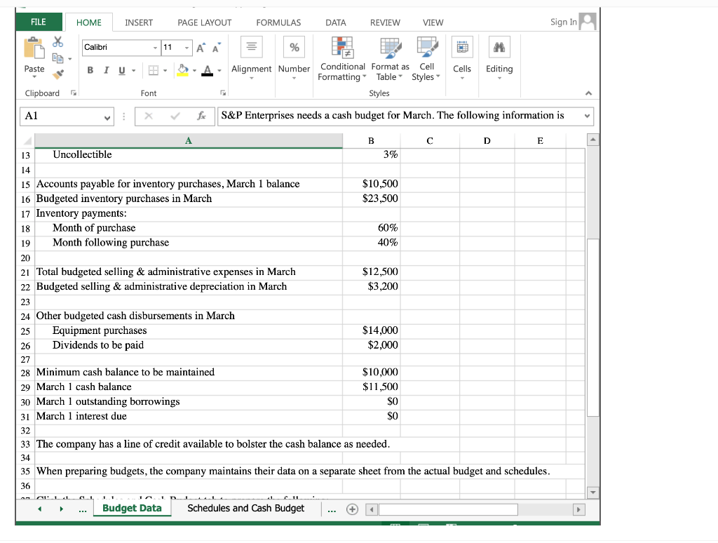This screenshot has width=718, height=543.
Task: Select row 21 header
Action: 25,273
